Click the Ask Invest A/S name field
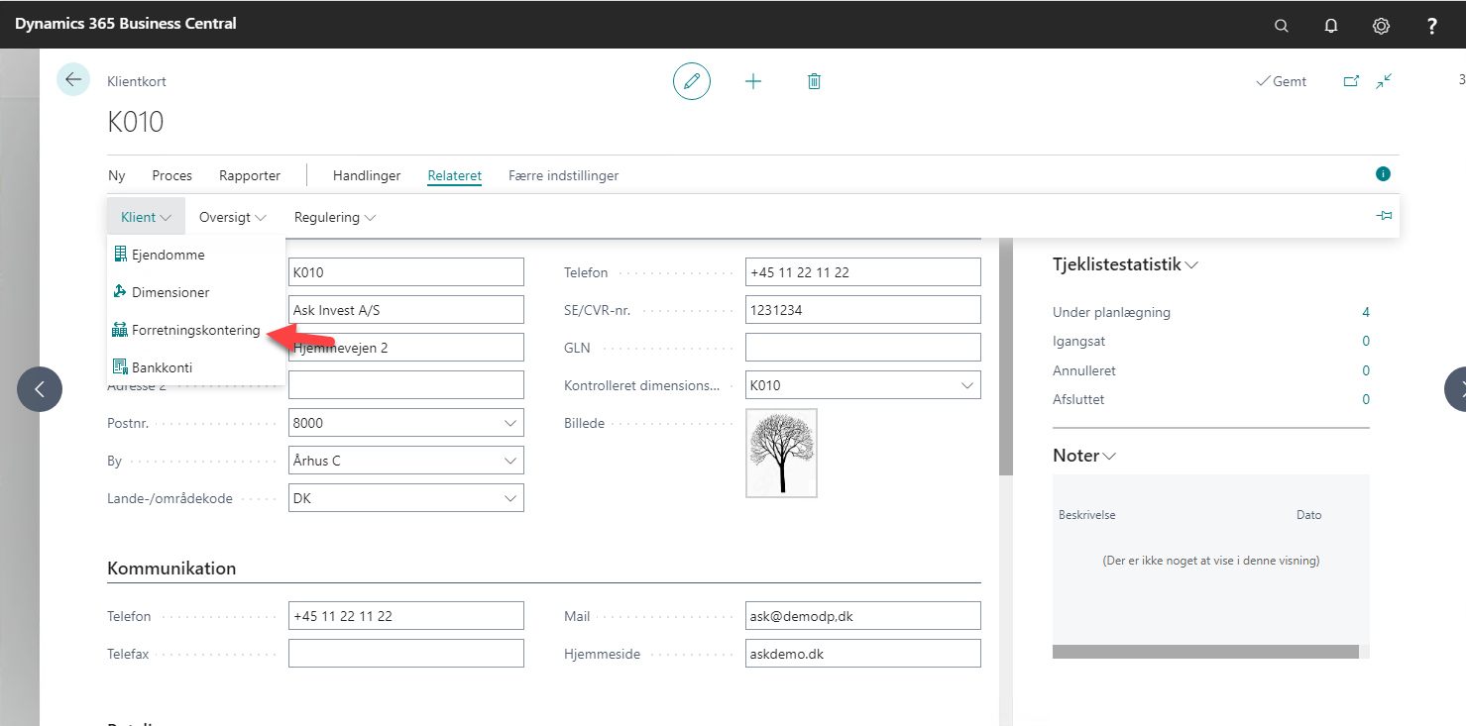Screen dimensions: 1466x726 tap(406, 310)
